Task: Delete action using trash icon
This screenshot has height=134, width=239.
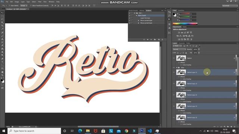Action: click(x=162, y=39)
